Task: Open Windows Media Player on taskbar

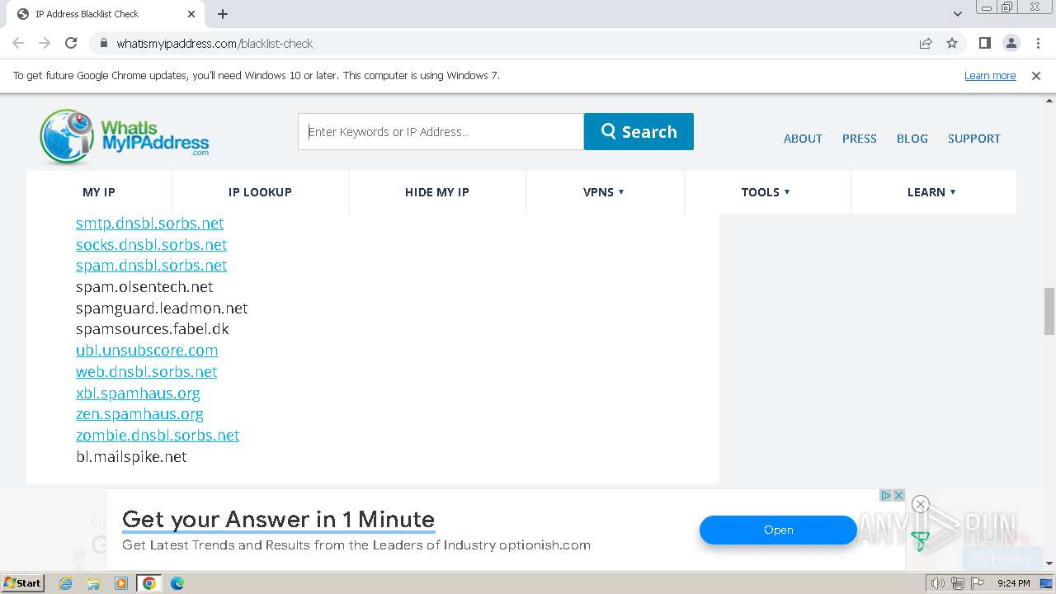Action: 121,583
